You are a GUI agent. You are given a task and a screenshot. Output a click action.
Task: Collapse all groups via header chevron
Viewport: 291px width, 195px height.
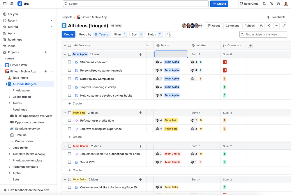[x=65, y=45]
